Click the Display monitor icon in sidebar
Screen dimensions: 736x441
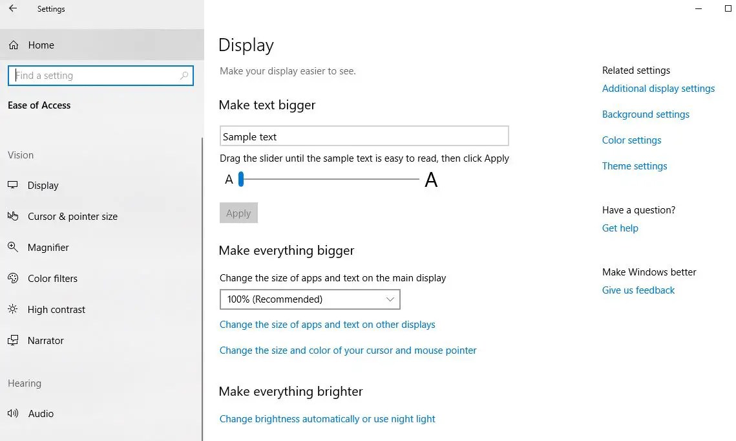[13, 185]
